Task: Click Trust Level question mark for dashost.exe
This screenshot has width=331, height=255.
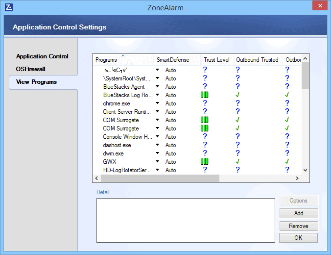Action: (x=205, y=145)
